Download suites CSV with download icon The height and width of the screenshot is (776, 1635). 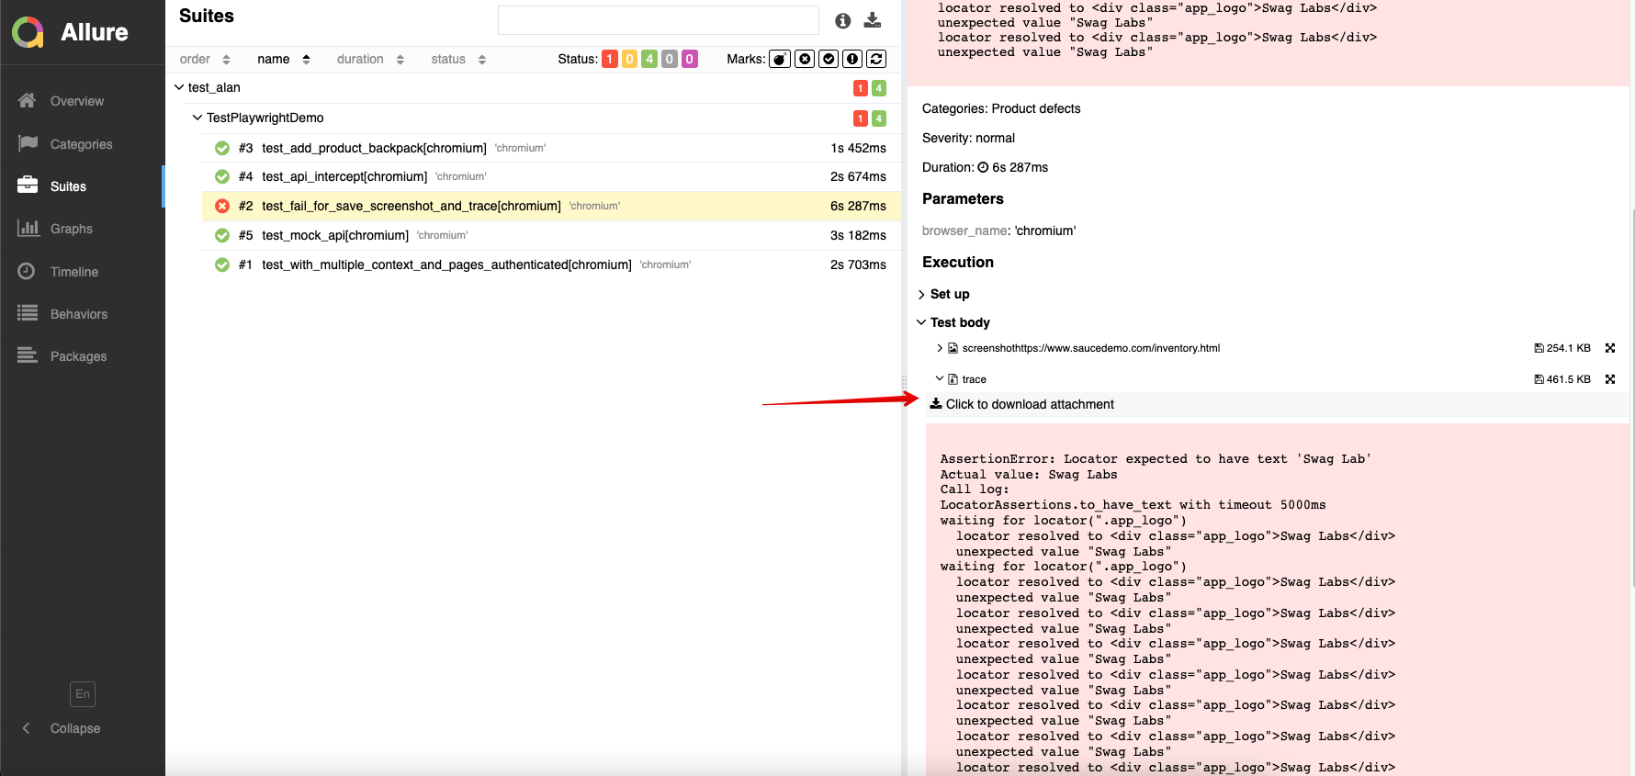(873, 20)
